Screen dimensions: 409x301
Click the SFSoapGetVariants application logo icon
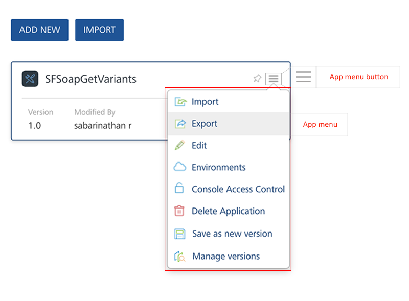point(31,79)
